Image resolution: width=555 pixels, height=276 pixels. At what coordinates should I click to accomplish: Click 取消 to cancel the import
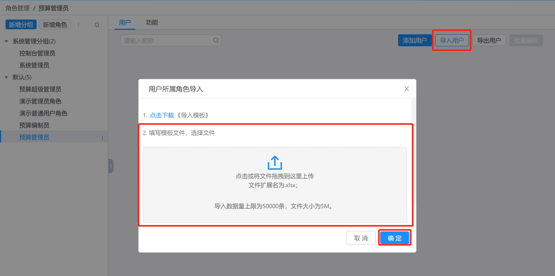pyautogui.click(x=361, y=238)
